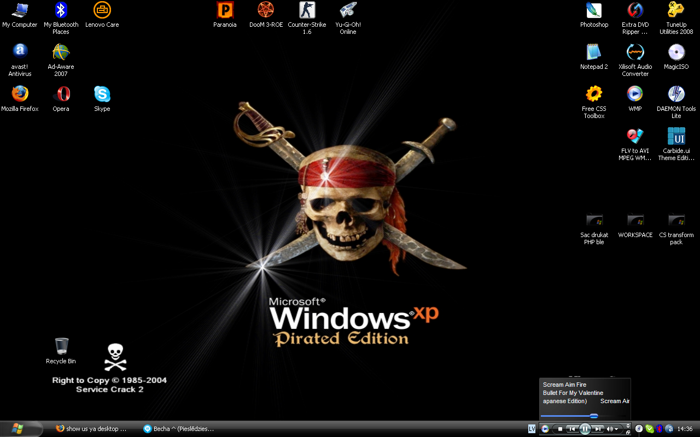The image size is (700, 437).
Task: Open avast! Antivirus shortcut
Action: [20, 61]
